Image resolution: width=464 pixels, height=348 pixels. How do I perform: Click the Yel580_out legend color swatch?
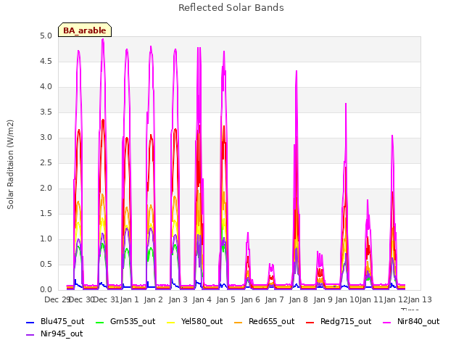tap(171, 322)
